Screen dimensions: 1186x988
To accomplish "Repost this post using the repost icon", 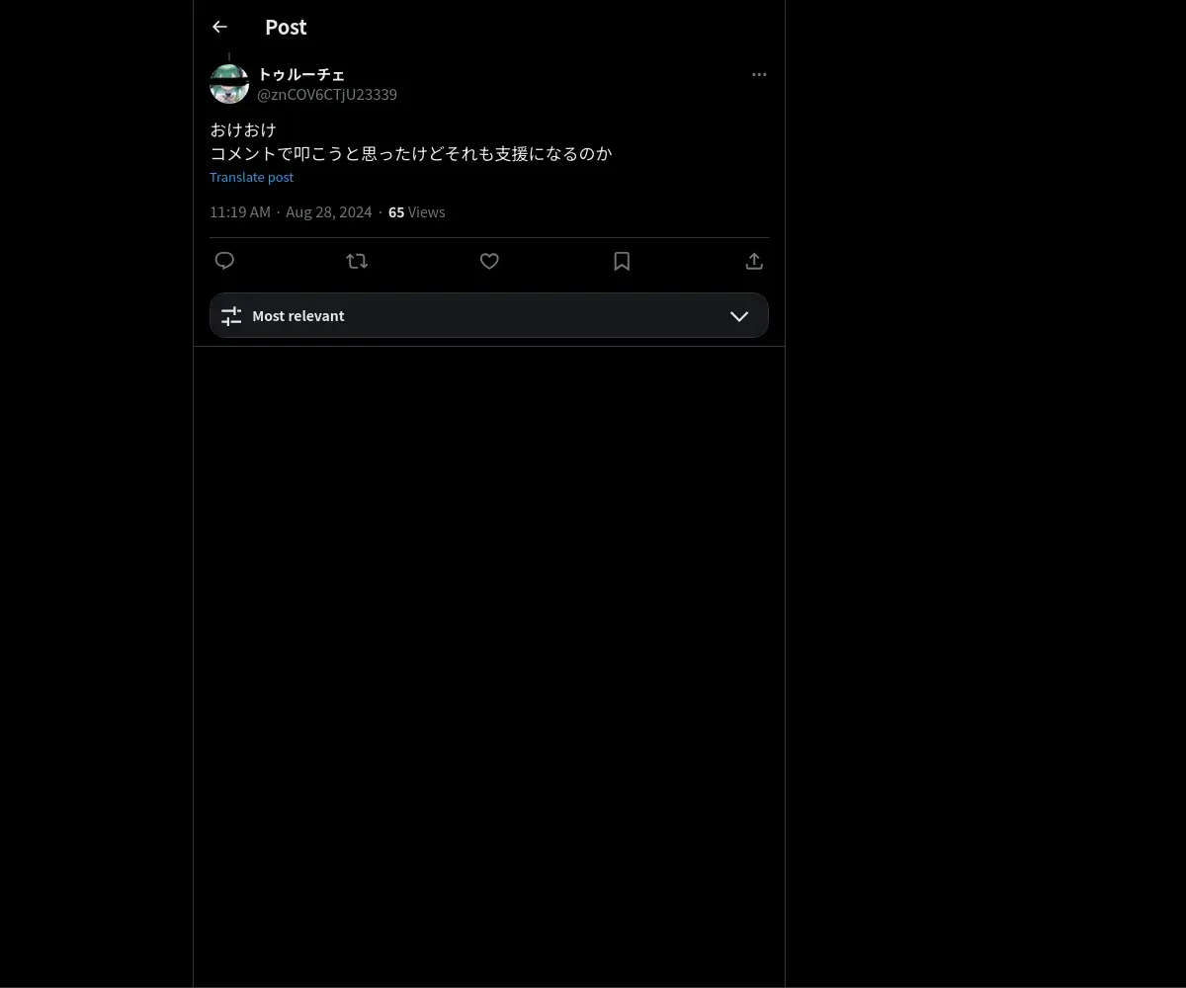I will 357,261.
